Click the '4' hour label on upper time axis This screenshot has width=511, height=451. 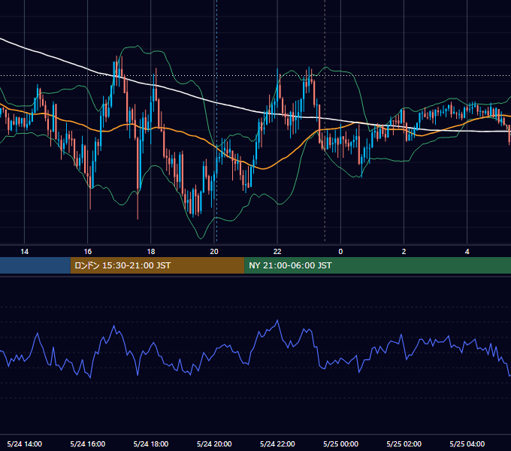467,252
